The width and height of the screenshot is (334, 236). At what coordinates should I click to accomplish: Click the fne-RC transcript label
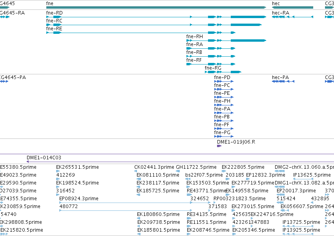tap(54, 21)
